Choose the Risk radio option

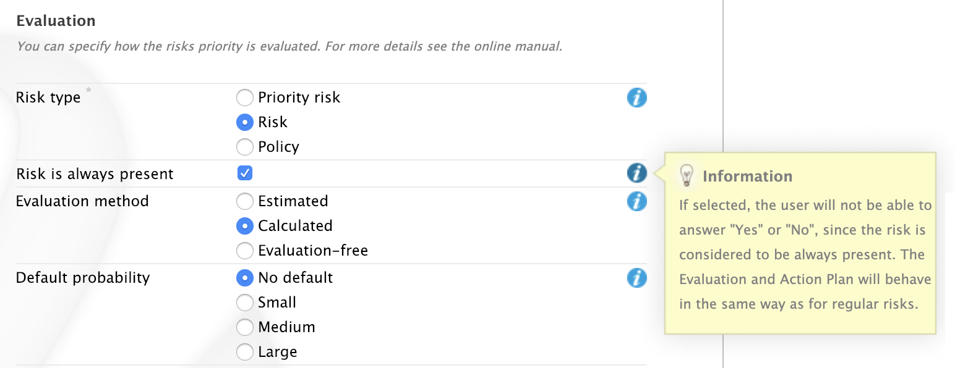tap(245, 122)
